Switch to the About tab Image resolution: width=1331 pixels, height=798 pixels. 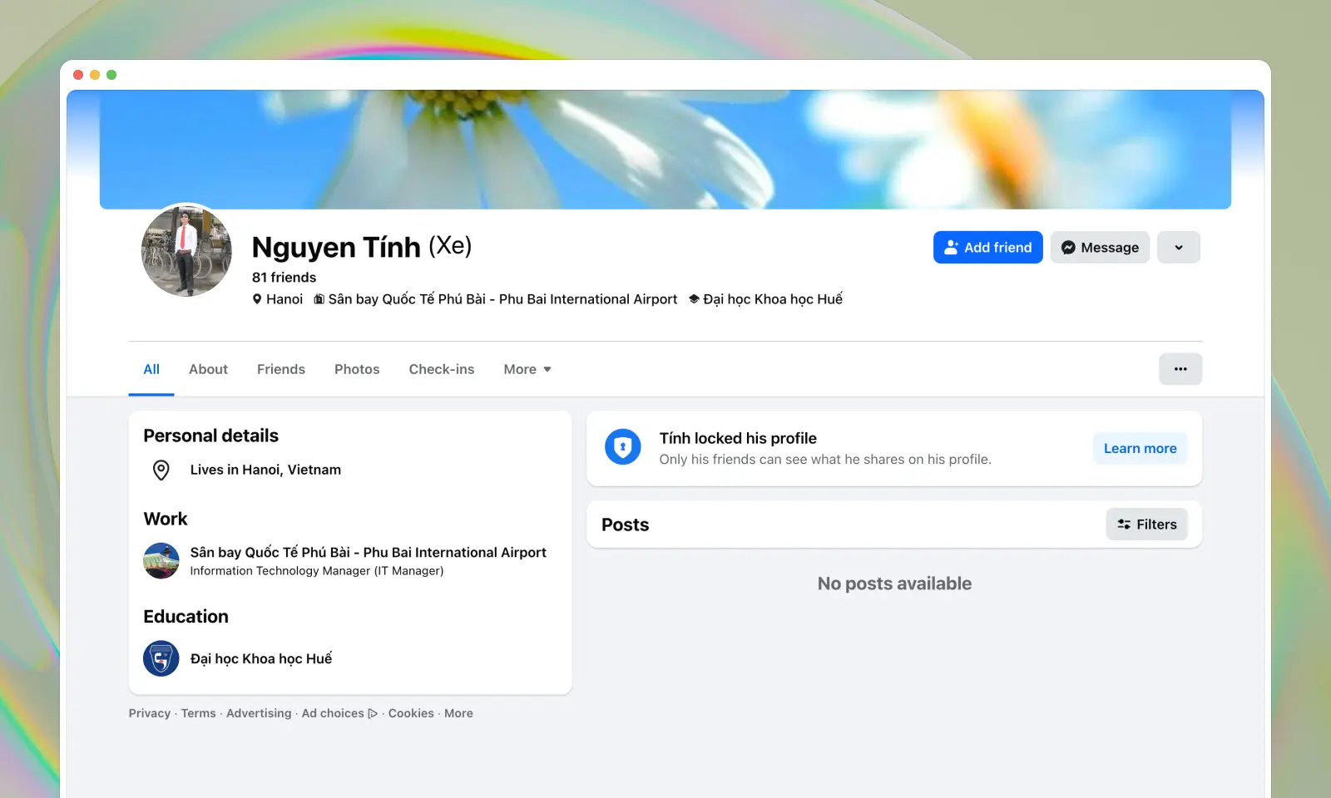(x=208, y=369)
